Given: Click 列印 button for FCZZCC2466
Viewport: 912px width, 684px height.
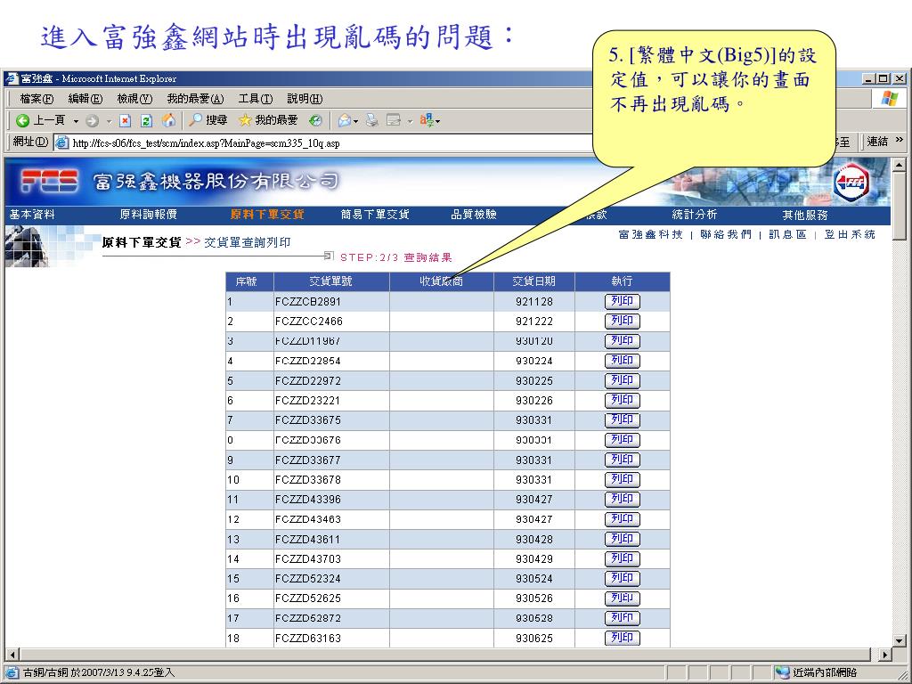Looking at the screenshot, I should [x=622, y=321].
